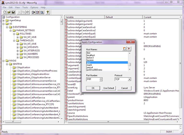
Task: Collapse the THRESHOLDS tree folder
Action: [x=13, y=40]
